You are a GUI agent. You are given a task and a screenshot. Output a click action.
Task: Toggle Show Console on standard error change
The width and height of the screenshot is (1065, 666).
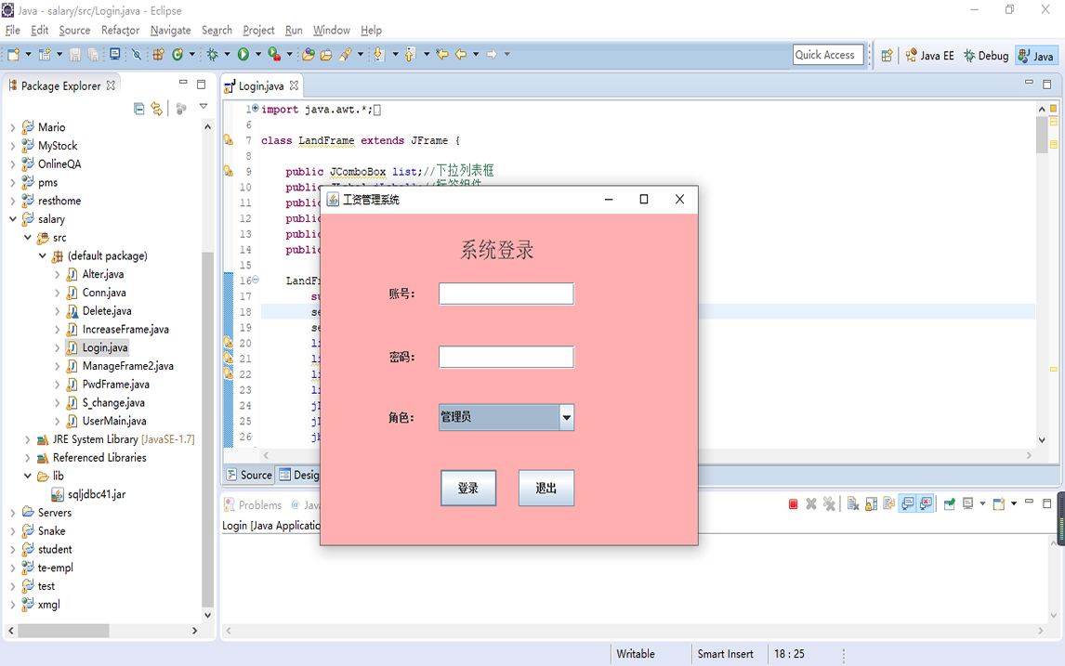coord(925,503)
